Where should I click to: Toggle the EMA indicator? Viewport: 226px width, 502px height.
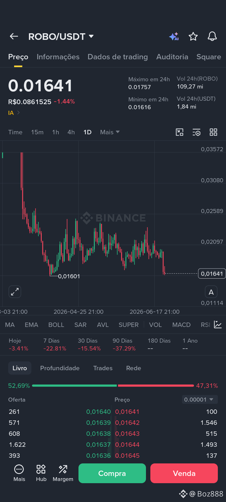(31, 325)
